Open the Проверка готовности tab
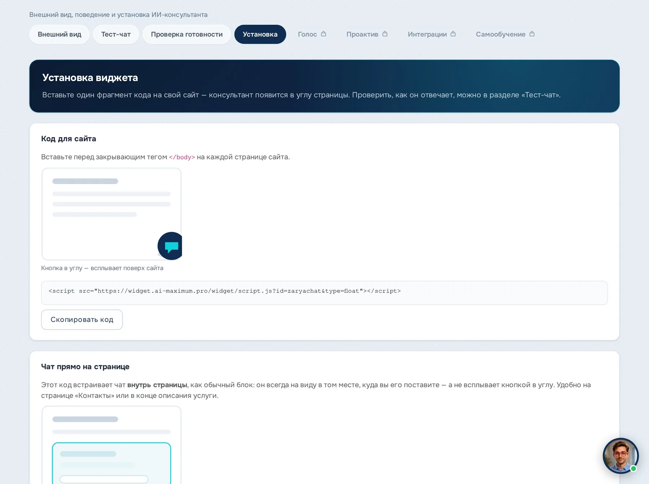 click(x=187, y=34)
